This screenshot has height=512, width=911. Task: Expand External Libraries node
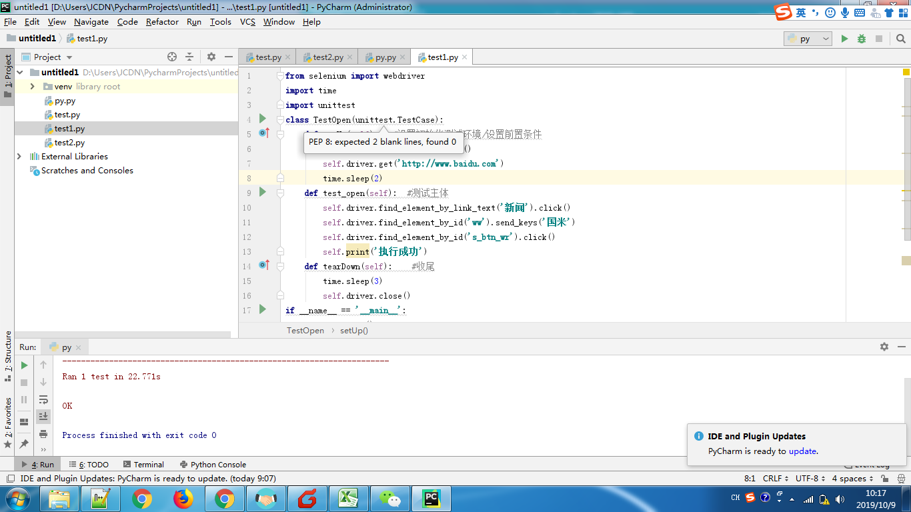pos(19,156)
